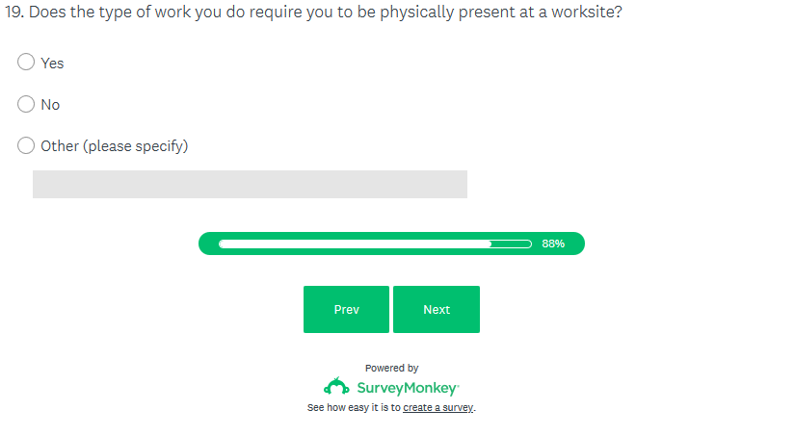Go back with the Prev button
Viewport: 795px width, 436px height.
click(346, 310)
